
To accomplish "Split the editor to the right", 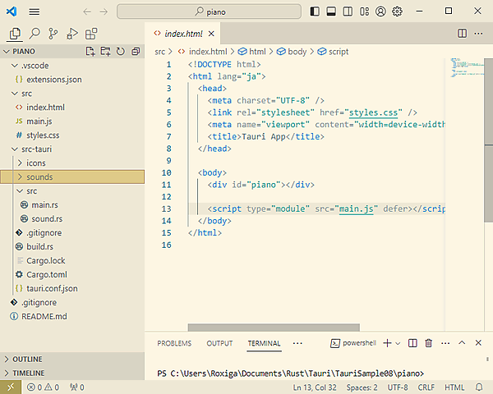I will (x=462, y=33).
